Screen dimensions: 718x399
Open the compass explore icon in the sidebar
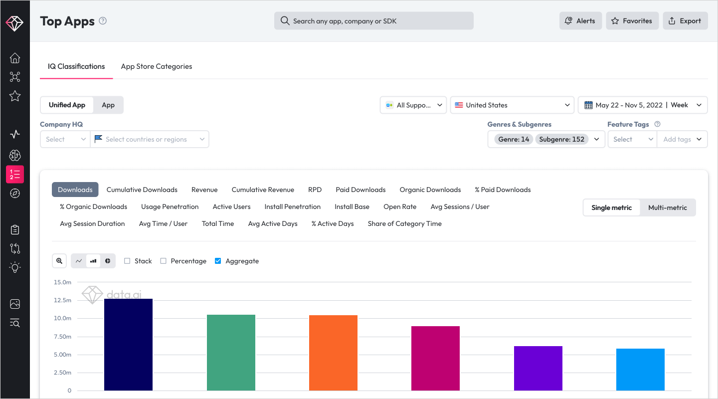(15, 194)
